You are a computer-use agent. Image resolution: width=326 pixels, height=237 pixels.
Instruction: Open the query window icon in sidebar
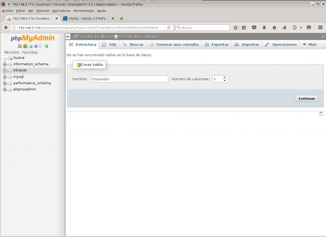31,46
